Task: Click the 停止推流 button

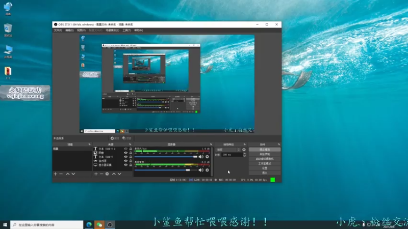Action: pos(265,150)
